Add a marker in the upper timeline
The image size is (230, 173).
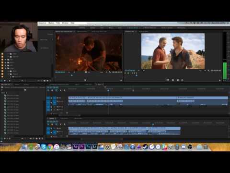[60, 90]
